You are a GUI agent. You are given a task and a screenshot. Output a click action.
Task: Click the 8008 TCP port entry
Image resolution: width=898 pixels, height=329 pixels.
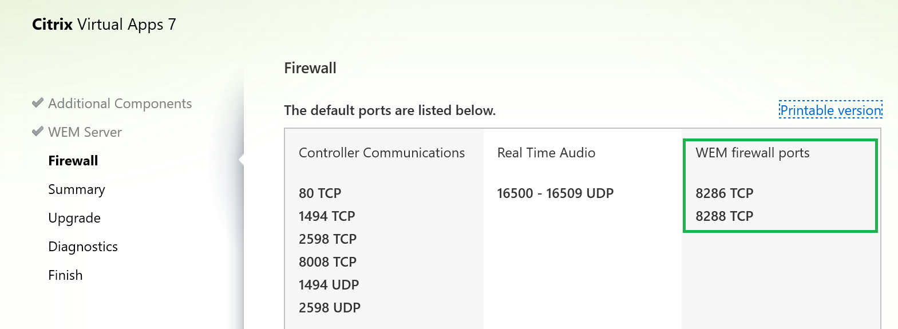point(327,262)
